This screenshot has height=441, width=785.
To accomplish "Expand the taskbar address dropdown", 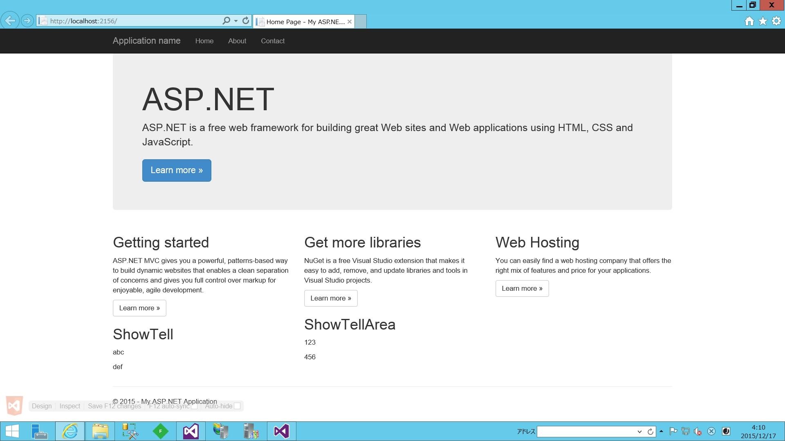I will 639,432.
